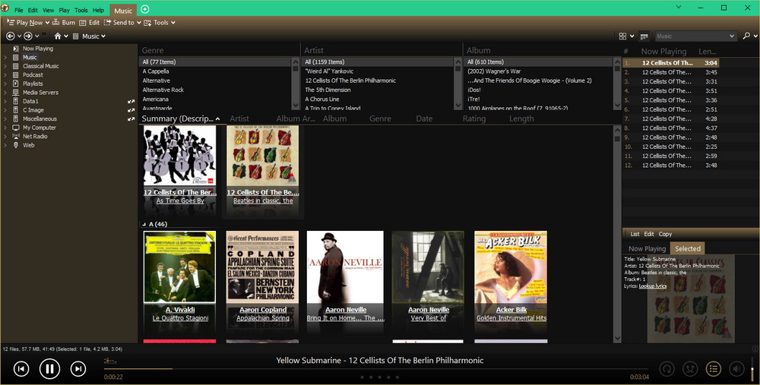Toggle the column browser filter icon
Screen dimensions: 760x385
[x=644, y=36]
